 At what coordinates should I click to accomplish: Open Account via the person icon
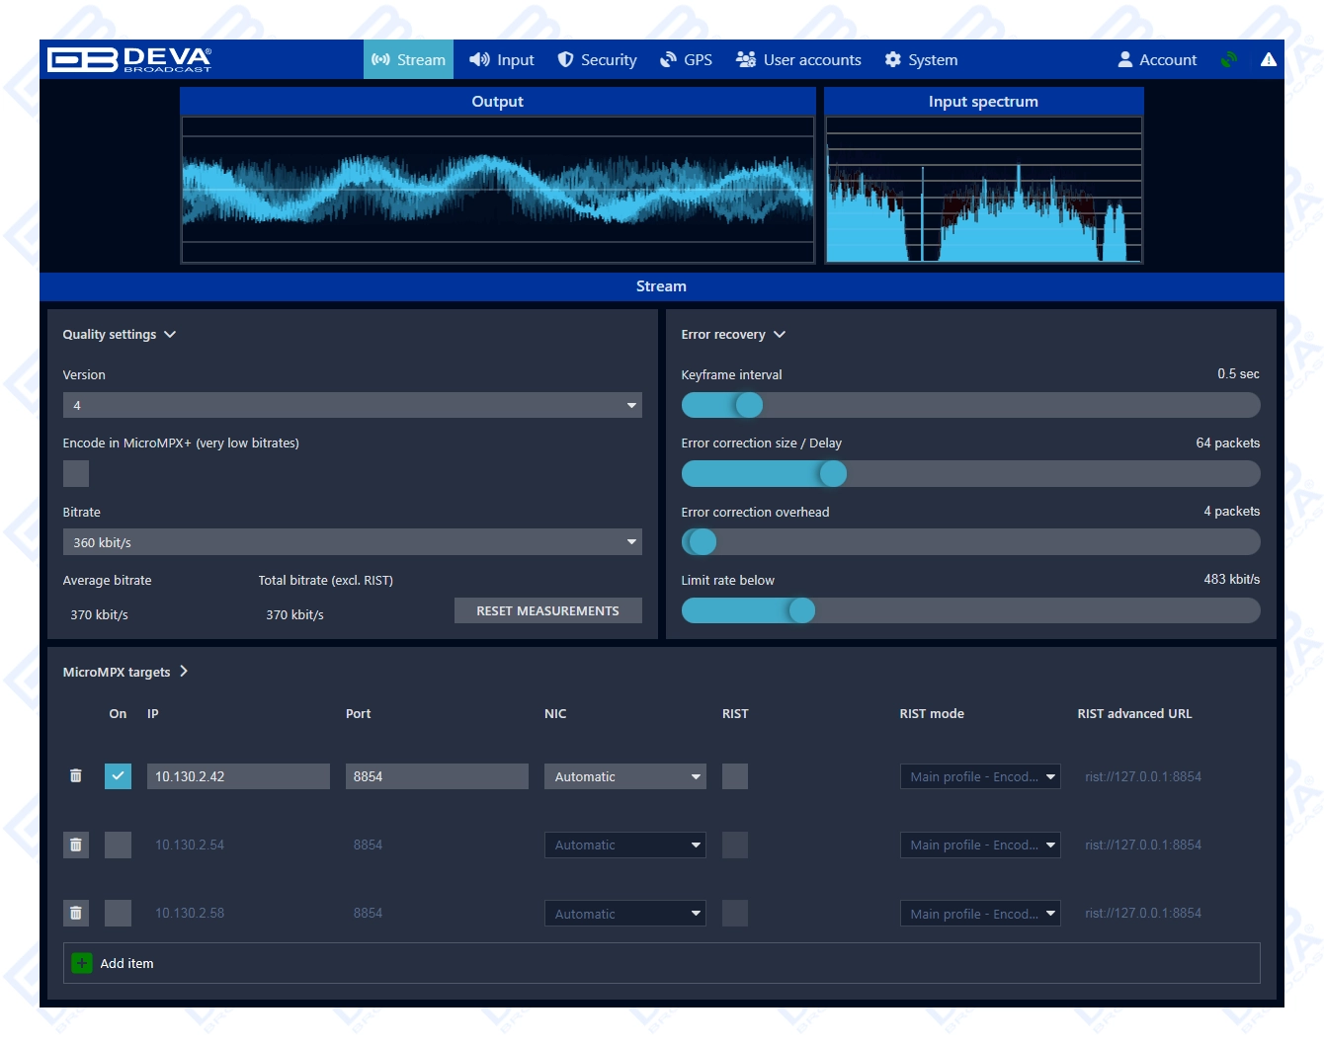[1156, 59]
